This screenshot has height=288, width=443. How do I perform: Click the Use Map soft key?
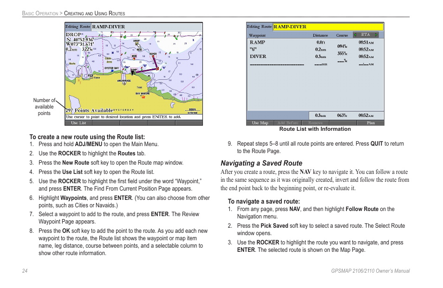(260, 123)
